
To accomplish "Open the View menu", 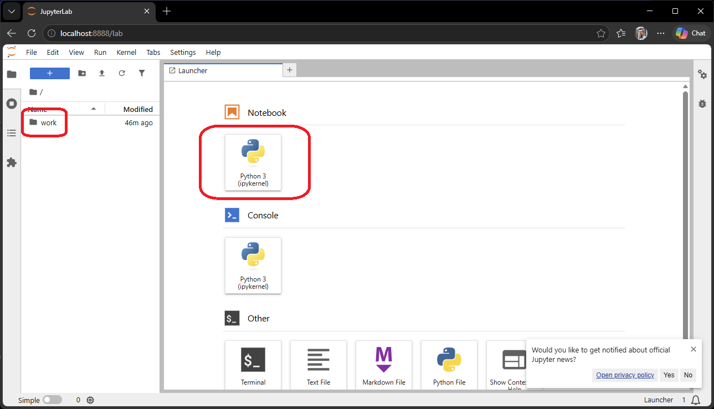I will [x=76, y=52].
